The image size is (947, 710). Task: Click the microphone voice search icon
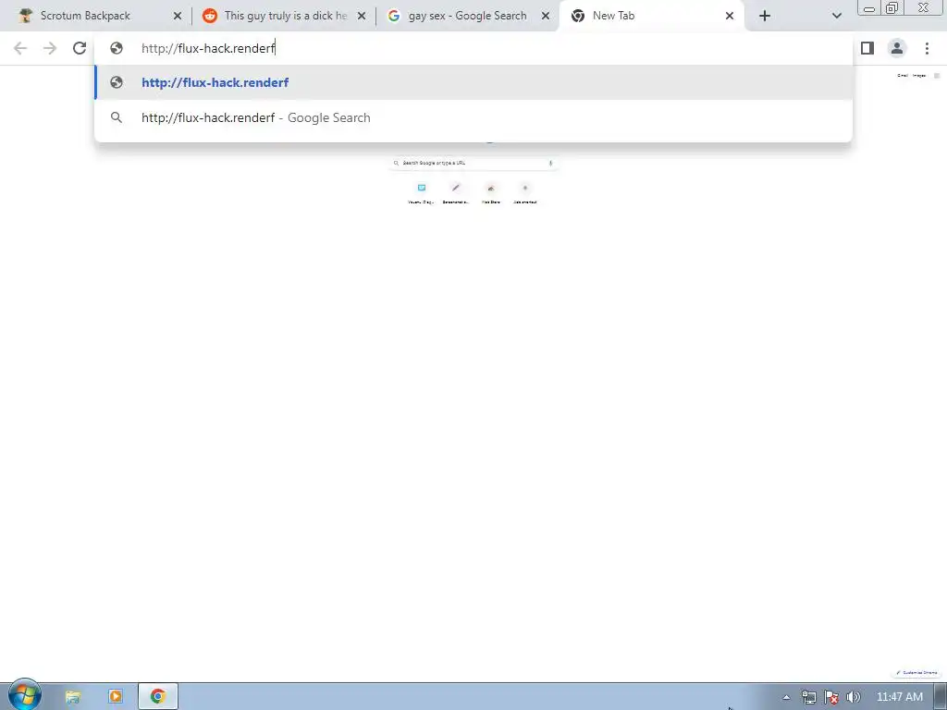point(550,163)
